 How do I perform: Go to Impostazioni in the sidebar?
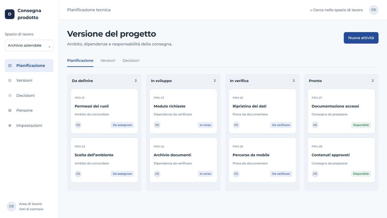pos(29,125)
